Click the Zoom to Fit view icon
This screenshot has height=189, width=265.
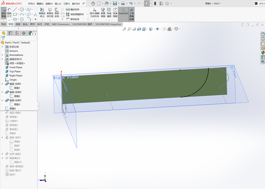pos(124,29)
